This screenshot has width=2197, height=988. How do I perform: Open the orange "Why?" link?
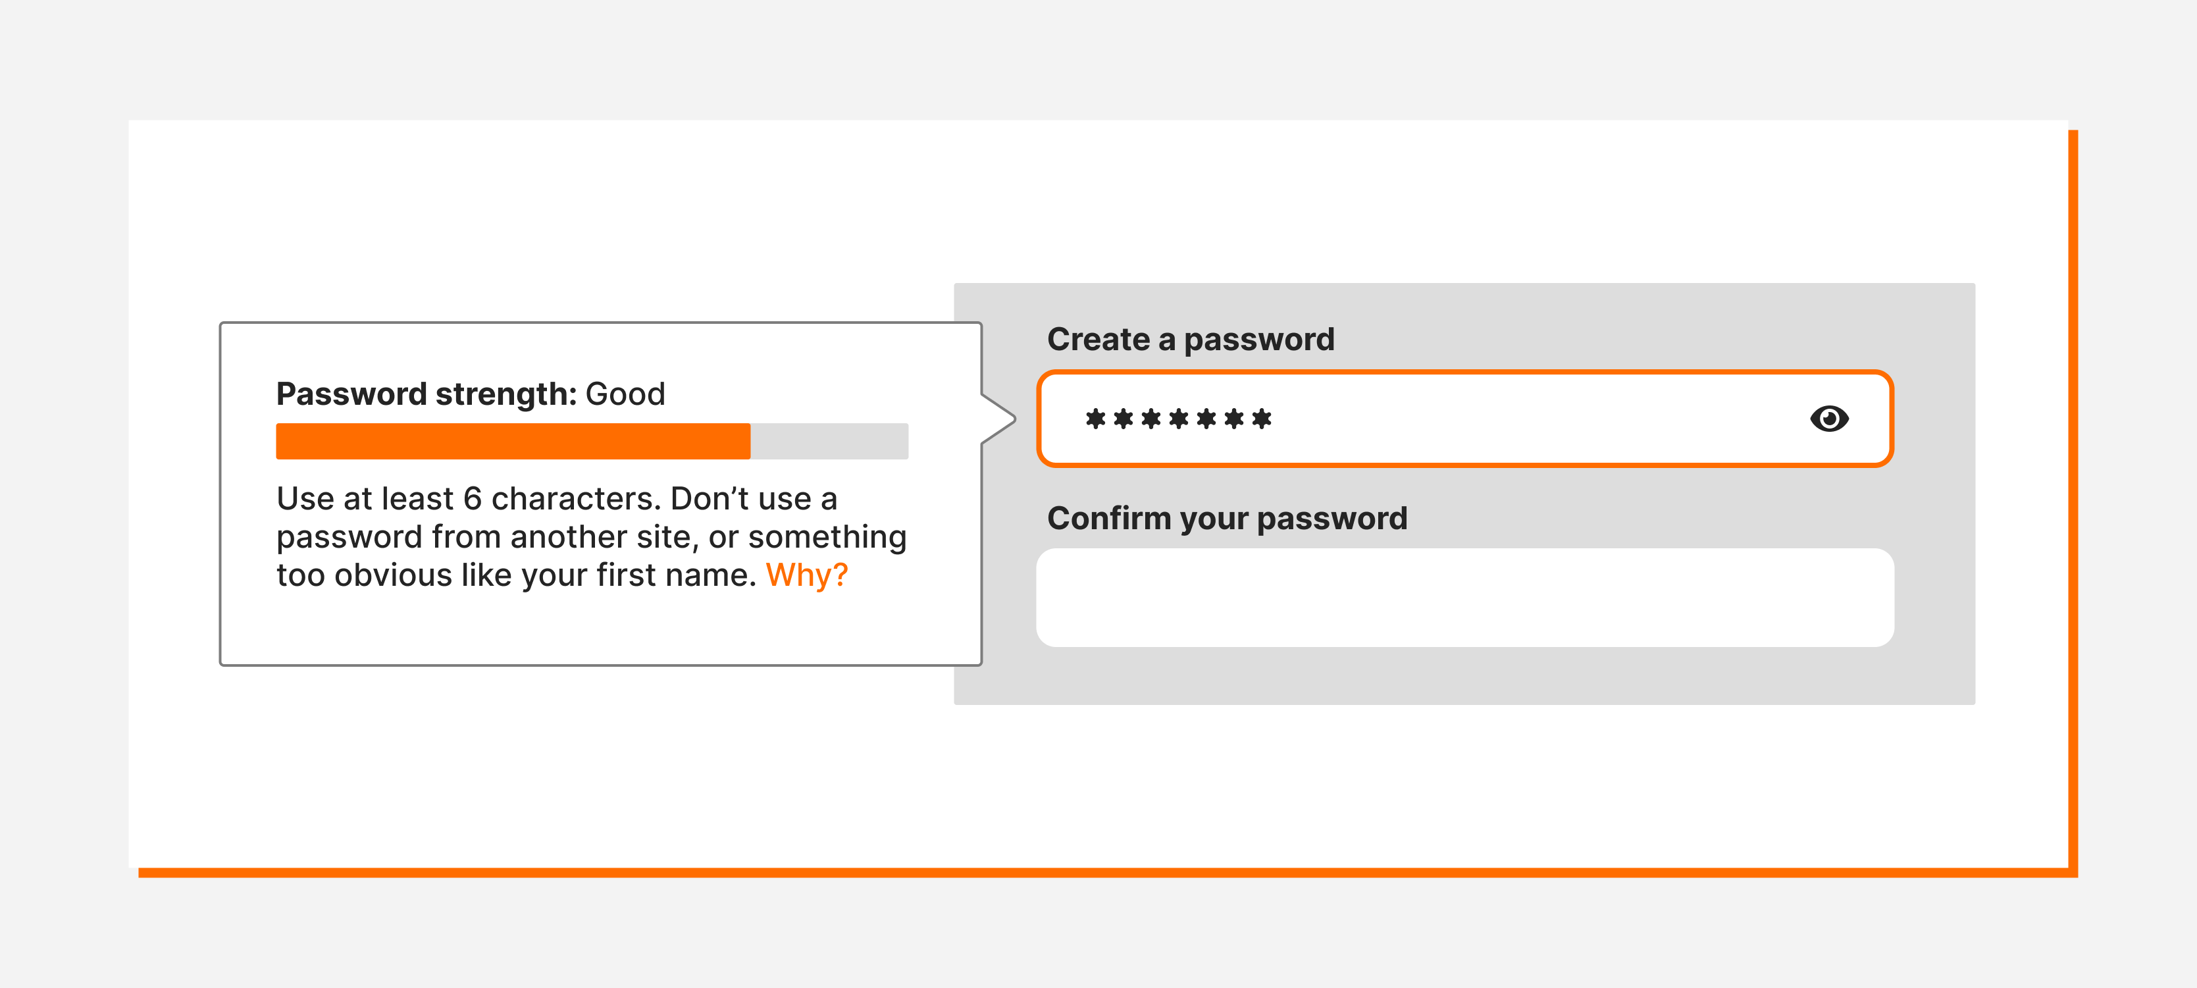[806, 575]
